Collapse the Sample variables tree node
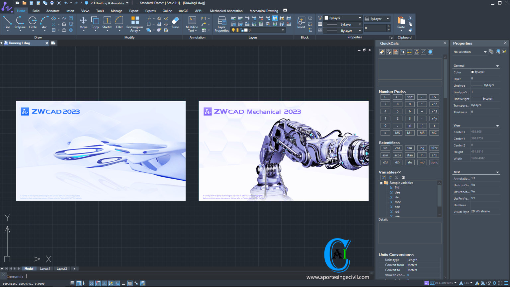Screen dimensions: 510x287 coord(381,183)
